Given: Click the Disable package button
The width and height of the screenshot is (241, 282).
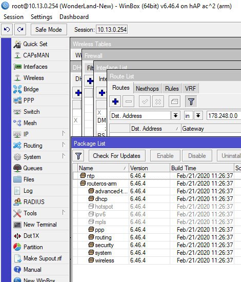Looking at the screenshot, I should tap(197, 156).
